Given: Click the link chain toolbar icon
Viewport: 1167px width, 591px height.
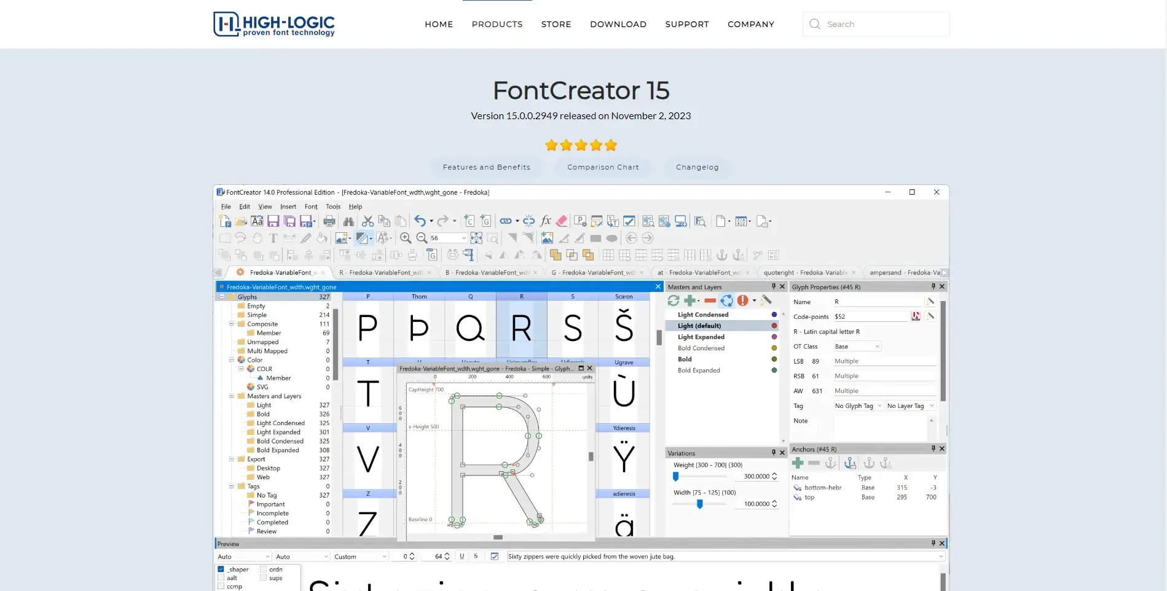Looking at the screenshot, I should 506,221.
